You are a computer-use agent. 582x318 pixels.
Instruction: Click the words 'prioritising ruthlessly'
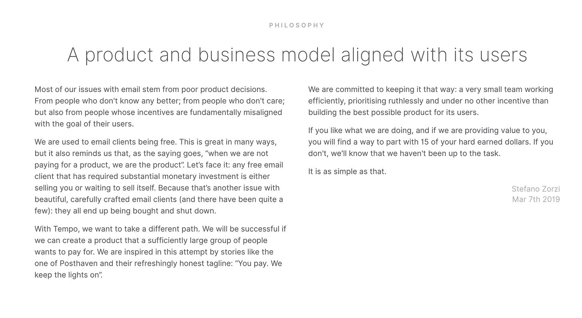coord(387,101)
